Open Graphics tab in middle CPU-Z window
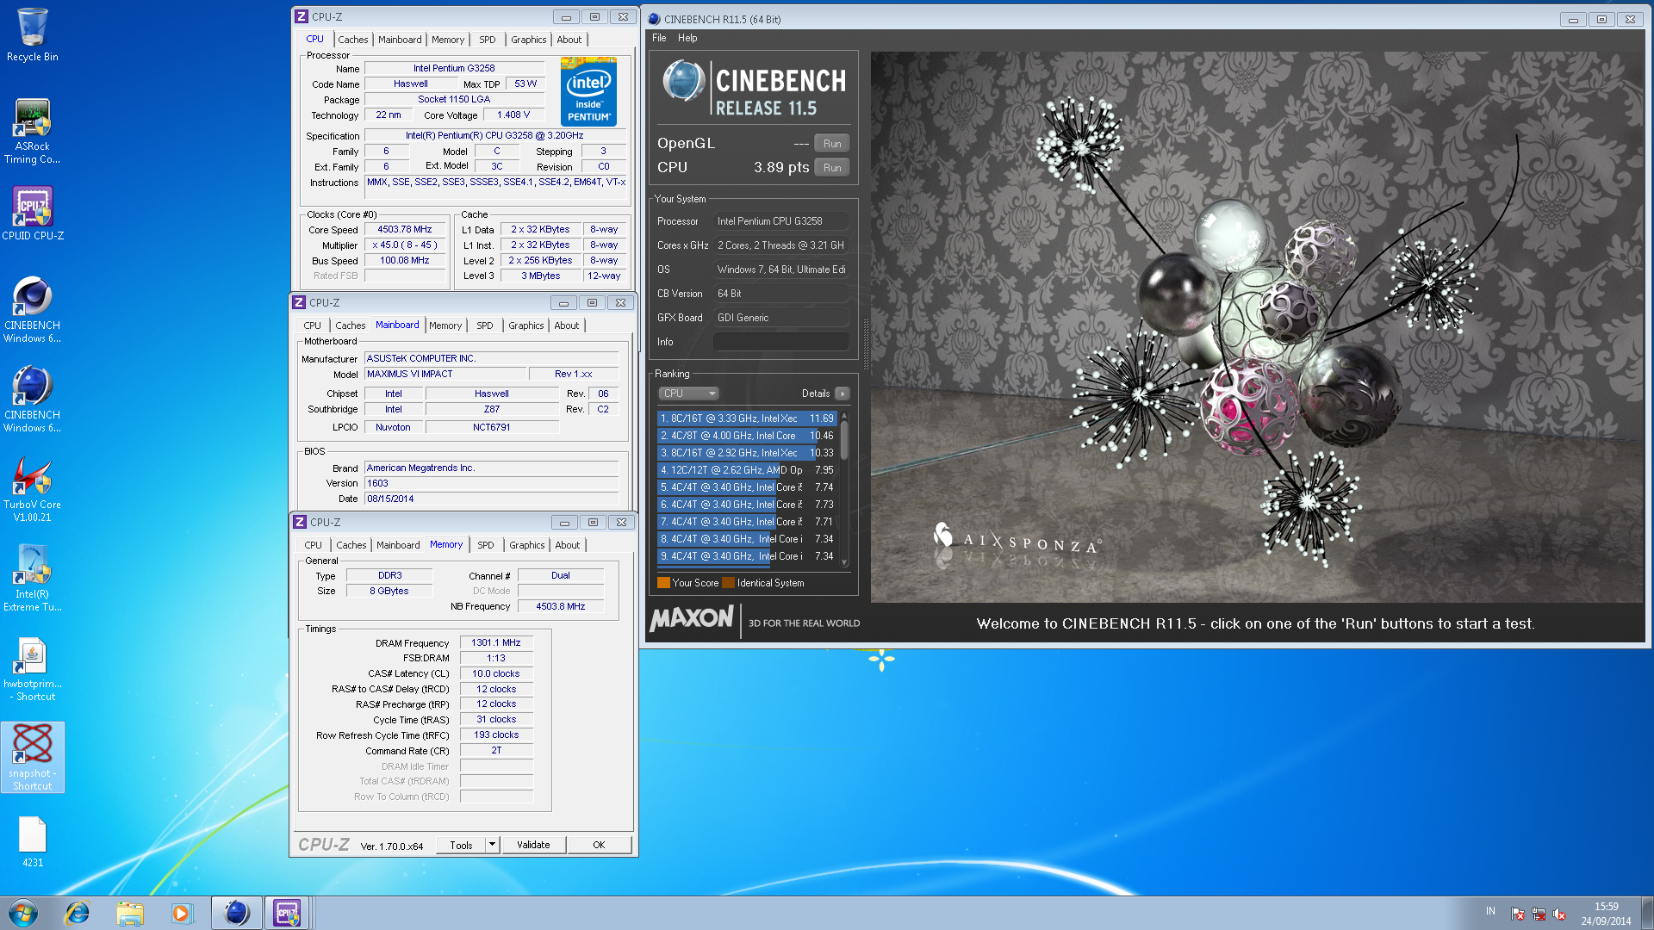The image size is (1654, 930). click(x=525, y=325)
